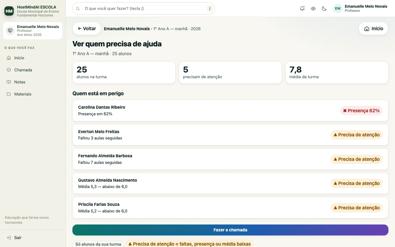Screen dimensions: 395x247
Task: Click Gustavo's Precisa de atenção badge
Action: (357, 183)
